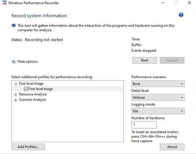The image size is (196, 154).
Task: Expand the Scenario Analysis tree node
Action: point(15,100)
